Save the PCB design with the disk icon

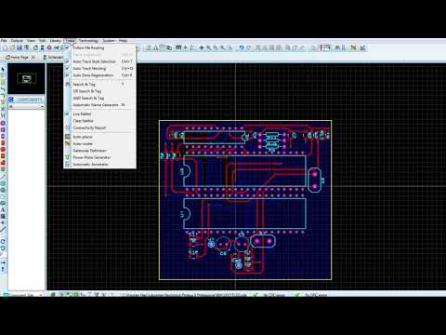(x=20, y=48)
